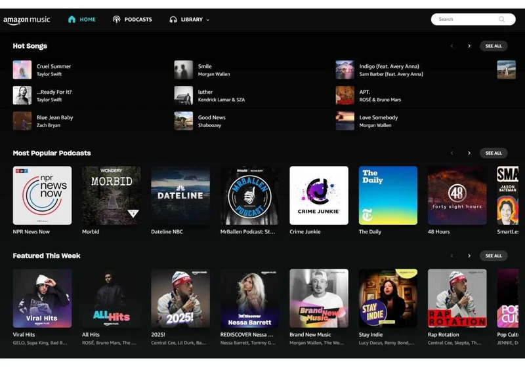Image resolution: width=525 pixels, height=367 pixels.
Task: Open Pop Culture playlist cover
Action: coord(507,298)
